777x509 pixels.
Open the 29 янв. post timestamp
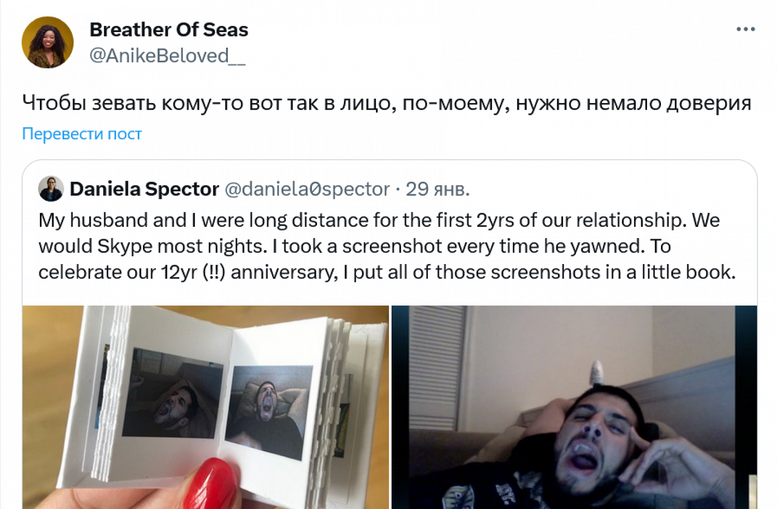click(437, 189)
